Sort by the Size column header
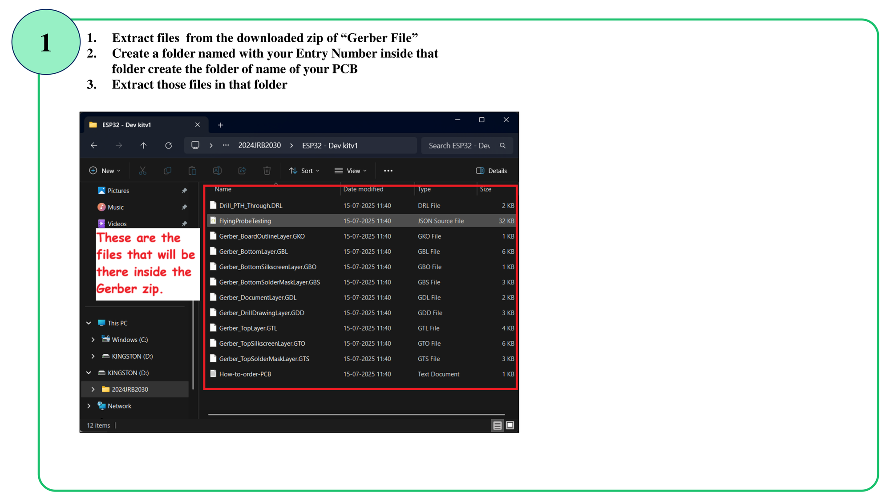The height and width of the screenshot is (500, 890). 485,189
